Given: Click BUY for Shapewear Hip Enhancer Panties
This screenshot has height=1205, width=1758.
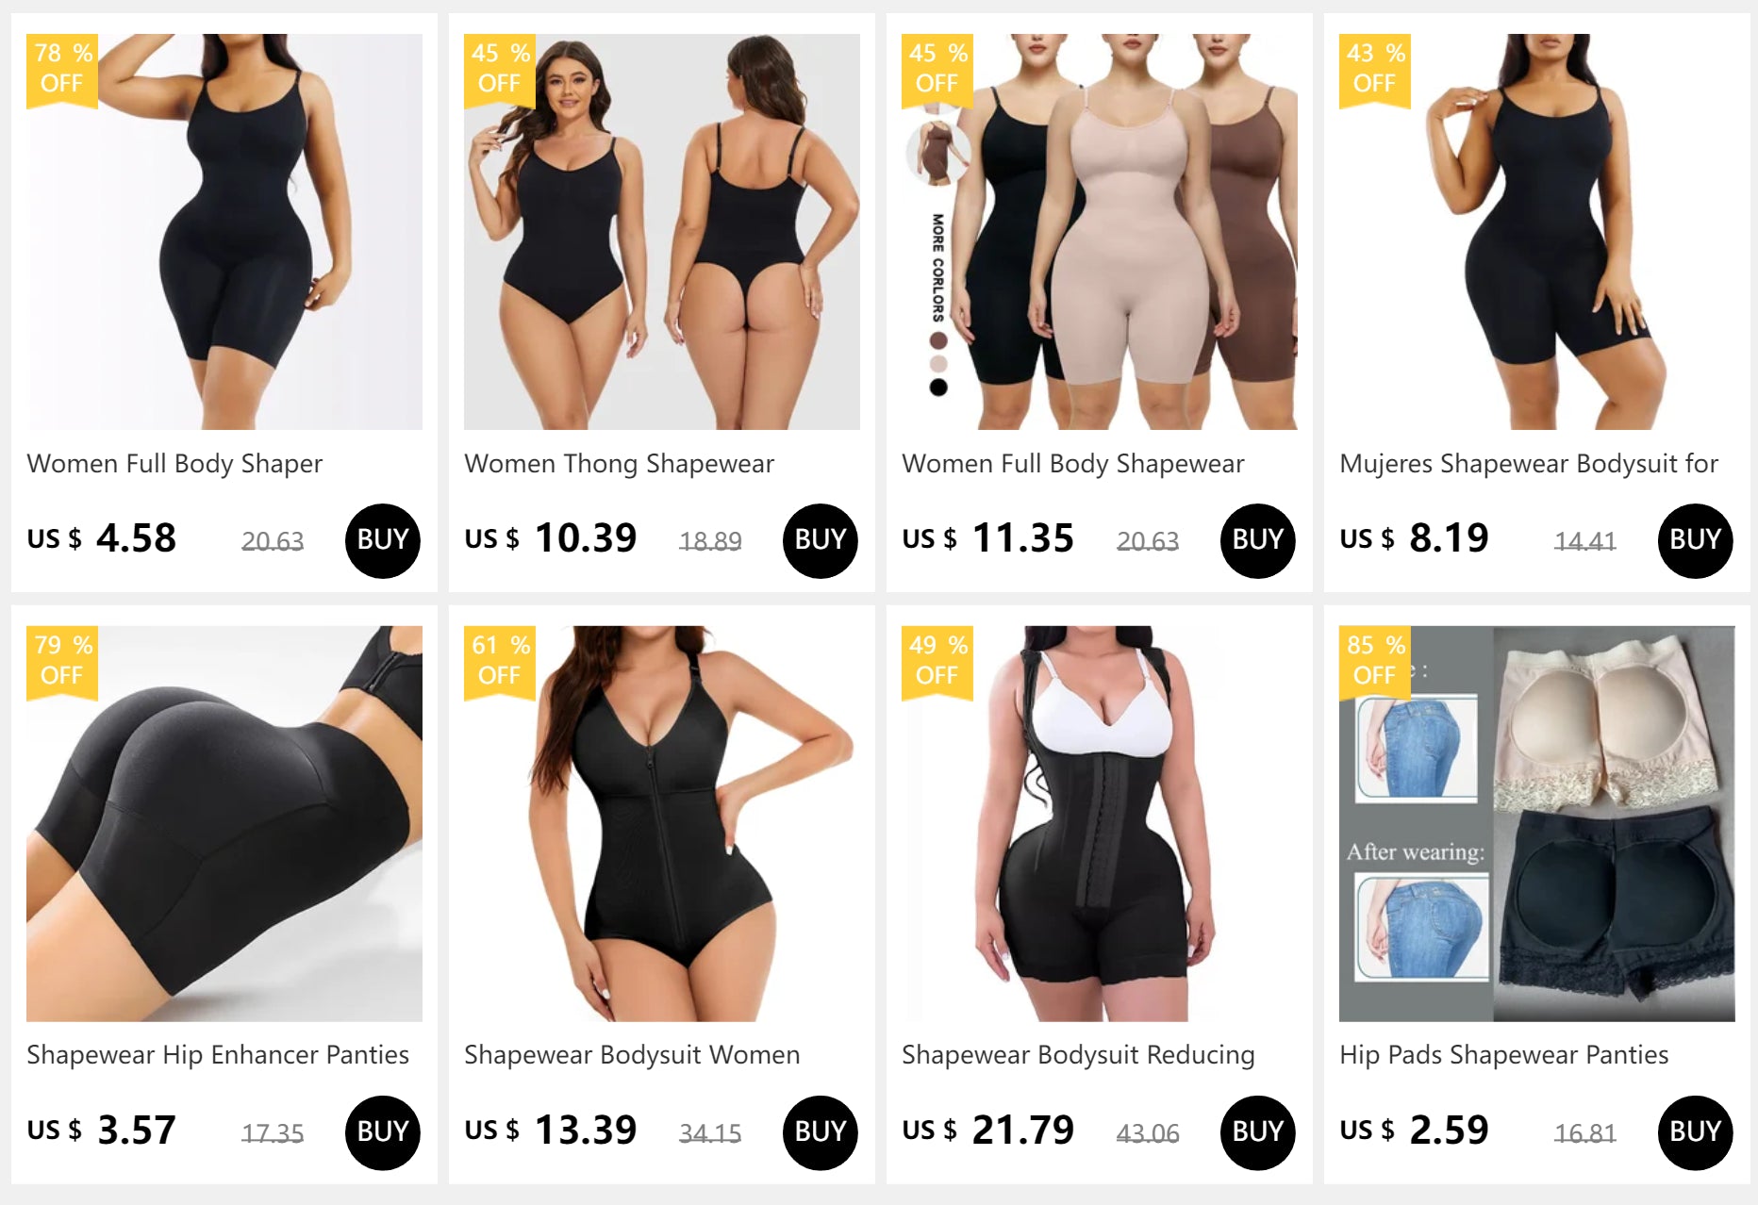Looking at the screenshot, I should pyautogui.click(x=382, y=1132).
